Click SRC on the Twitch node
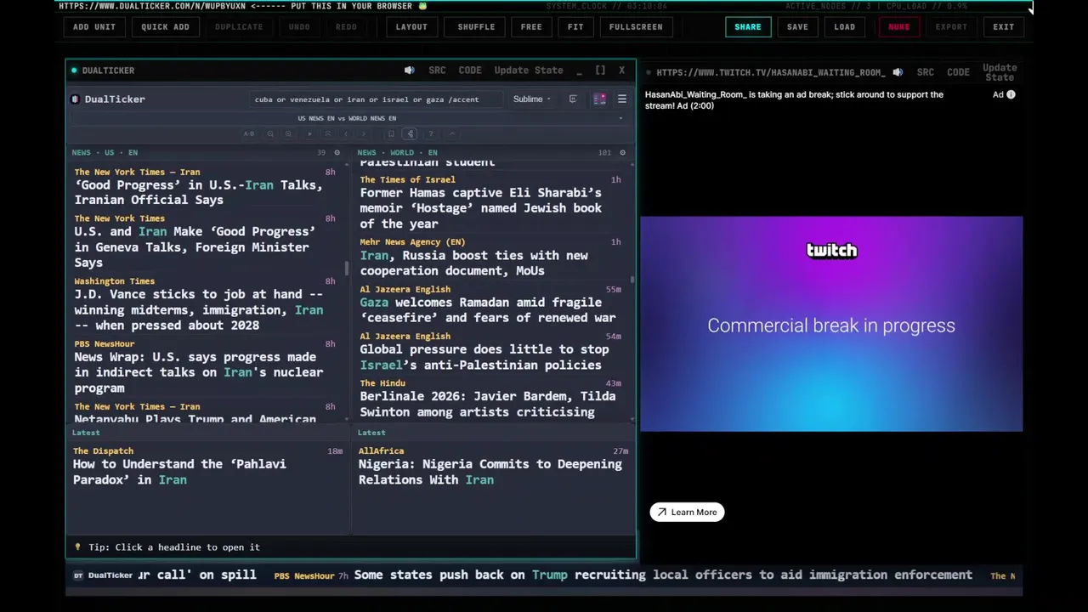The width and height of the screenshot is (1088, 612). click(x=926, y=72)
